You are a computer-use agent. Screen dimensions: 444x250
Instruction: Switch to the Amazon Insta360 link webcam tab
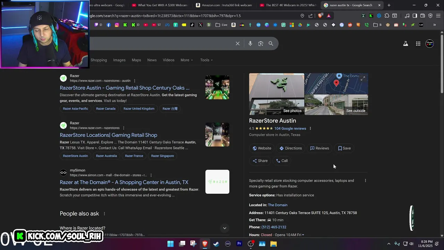pos(224,5)
